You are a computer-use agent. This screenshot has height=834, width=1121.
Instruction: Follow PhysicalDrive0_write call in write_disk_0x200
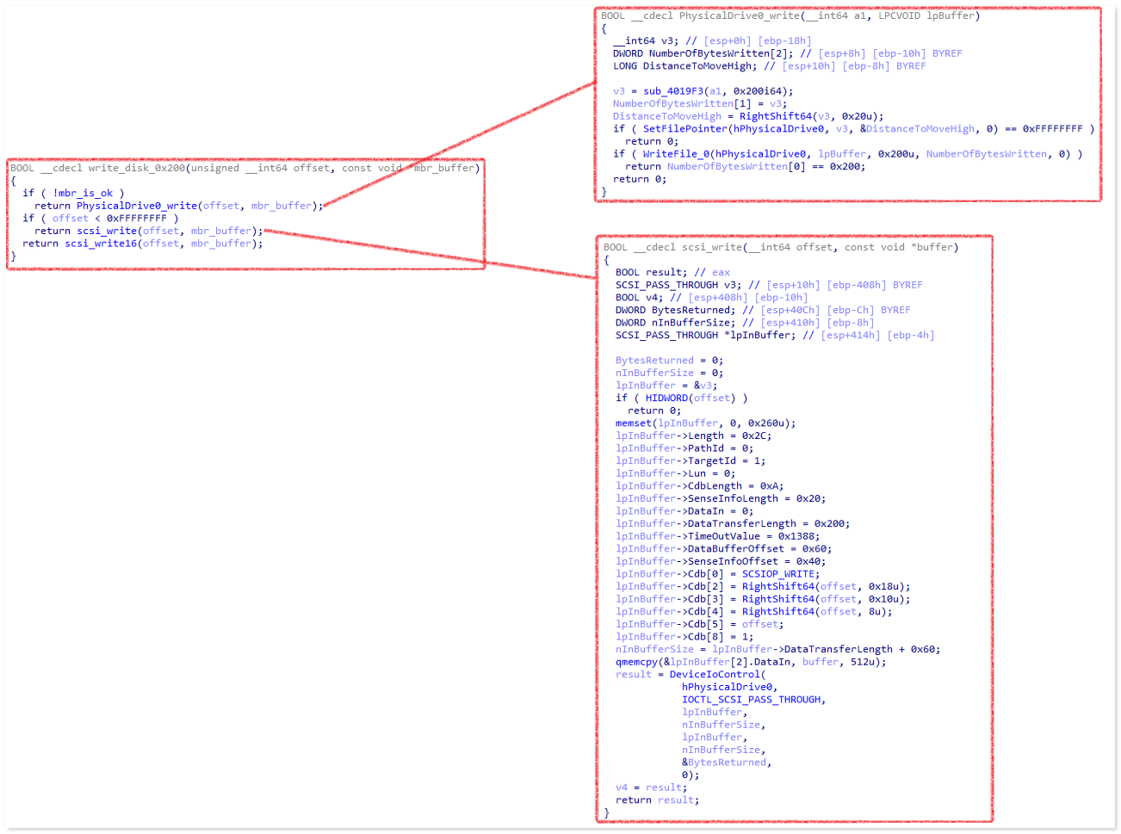137,206
